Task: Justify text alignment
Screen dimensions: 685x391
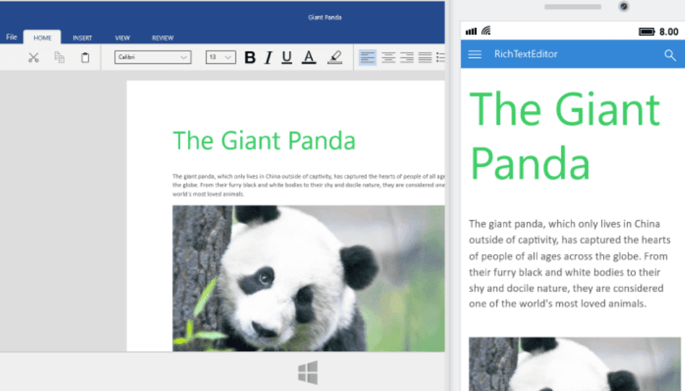Action: pos(425,57)
